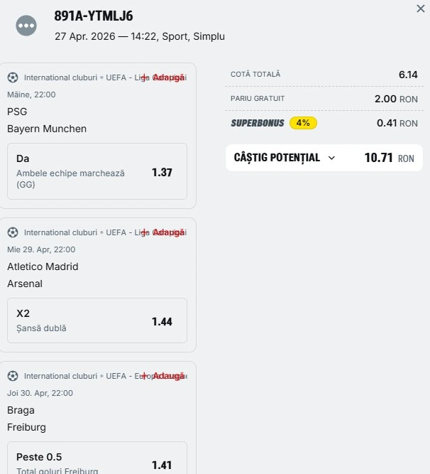Click the ticket ID 891A-YTMLJ6
This screenshot has width=430, height=474.
pos(93,16)
